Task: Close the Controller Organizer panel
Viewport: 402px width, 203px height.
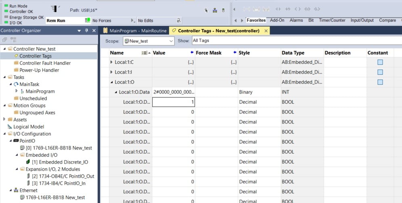Action: pos(94,31)
